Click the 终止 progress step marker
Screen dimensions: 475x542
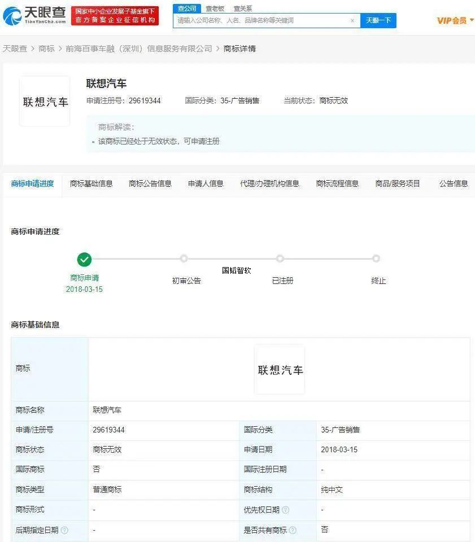[376, 259]
